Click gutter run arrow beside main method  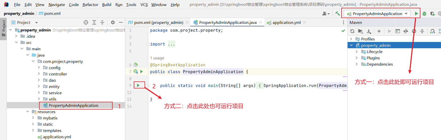(138, 85)
